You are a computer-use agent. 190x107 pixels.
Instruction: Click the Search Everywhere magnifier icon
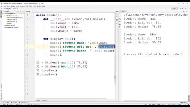point(189,9)
